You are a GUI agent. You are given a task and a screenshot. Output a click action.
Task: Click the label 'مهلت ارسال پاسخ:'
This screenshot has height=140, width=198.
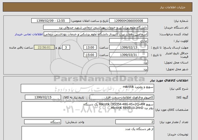point(176,48)
